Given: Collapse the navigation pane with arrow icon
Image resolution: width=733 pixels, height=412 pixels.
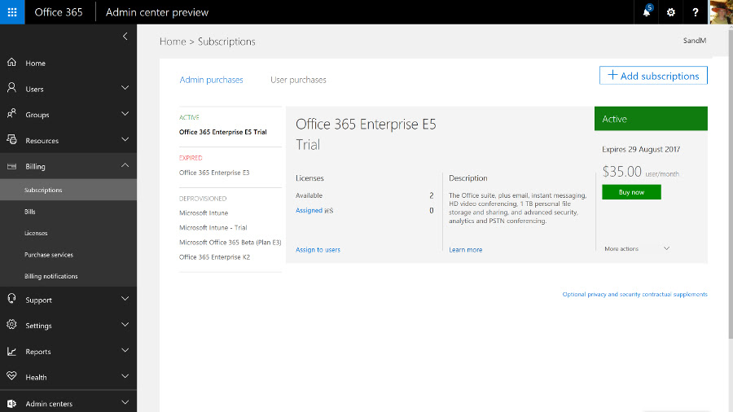Looking at the screenshot, I should coord(125,37).
